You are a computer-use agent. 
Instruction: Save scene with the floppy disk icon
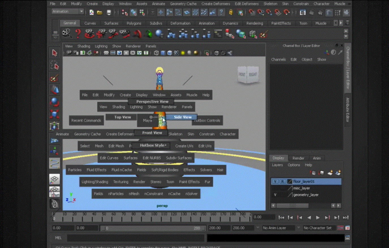coord(109,12)
